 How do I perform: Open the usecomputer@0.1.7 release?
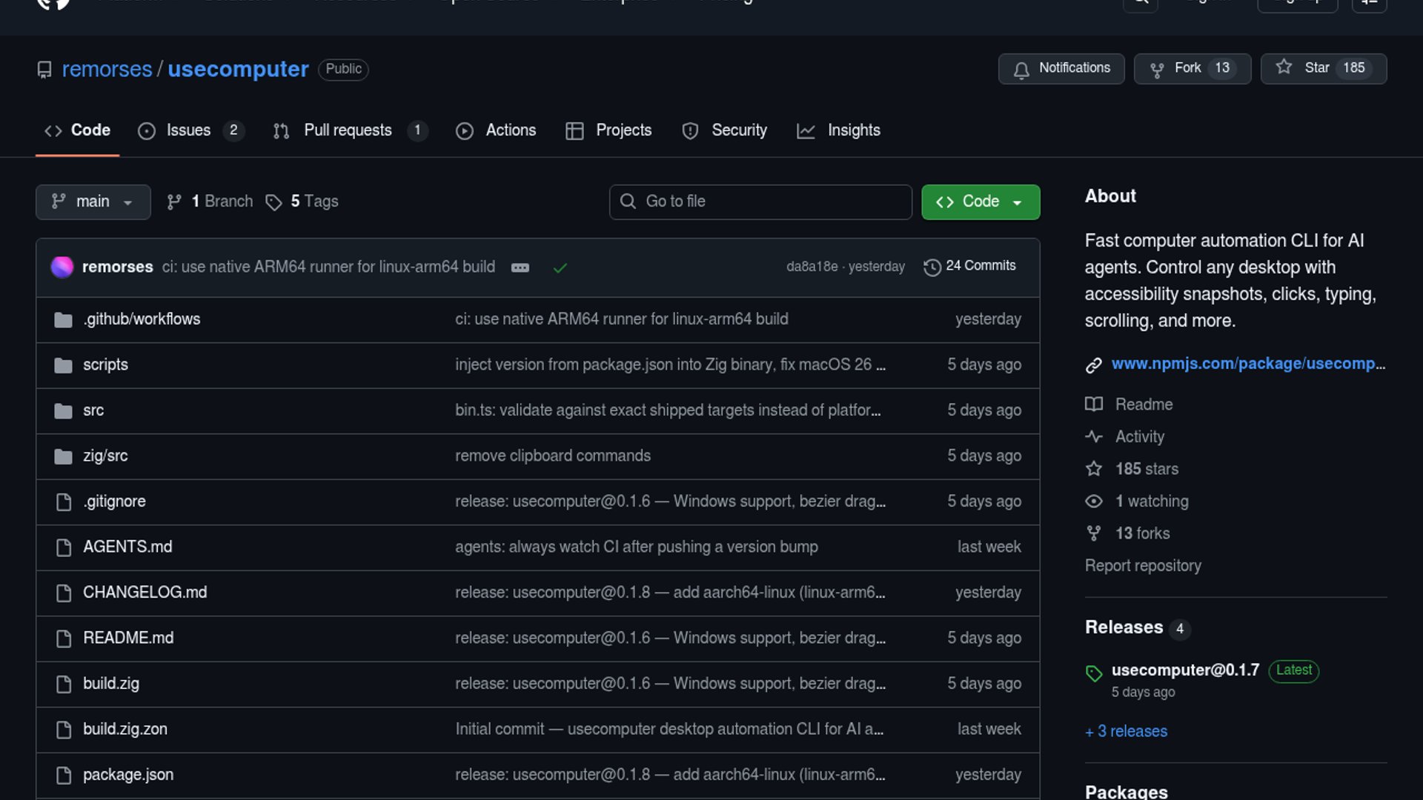point(1184,670)
